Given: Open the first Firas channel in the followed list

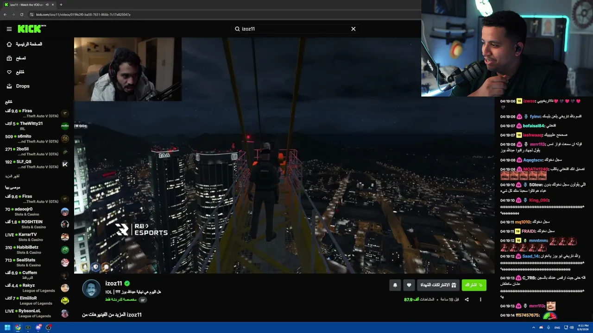Looking at the screenshot, I should click(36, 113).
